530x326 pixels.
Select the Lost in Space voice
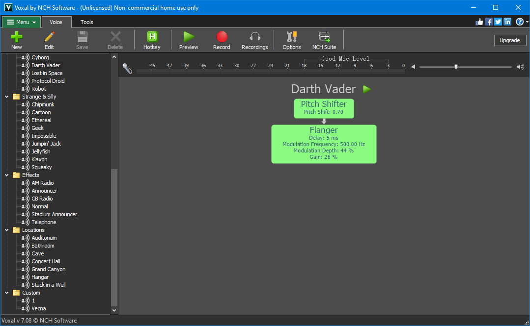pos(47,73)
